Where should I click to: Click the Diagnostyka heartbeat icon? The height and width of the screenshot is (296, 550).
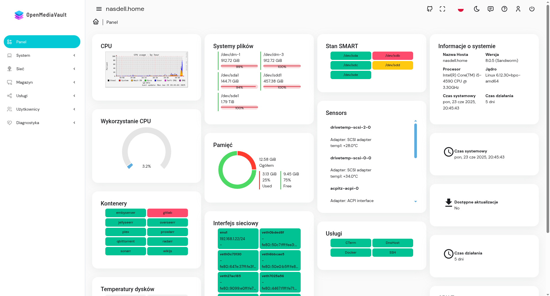(x=9, y=123)
